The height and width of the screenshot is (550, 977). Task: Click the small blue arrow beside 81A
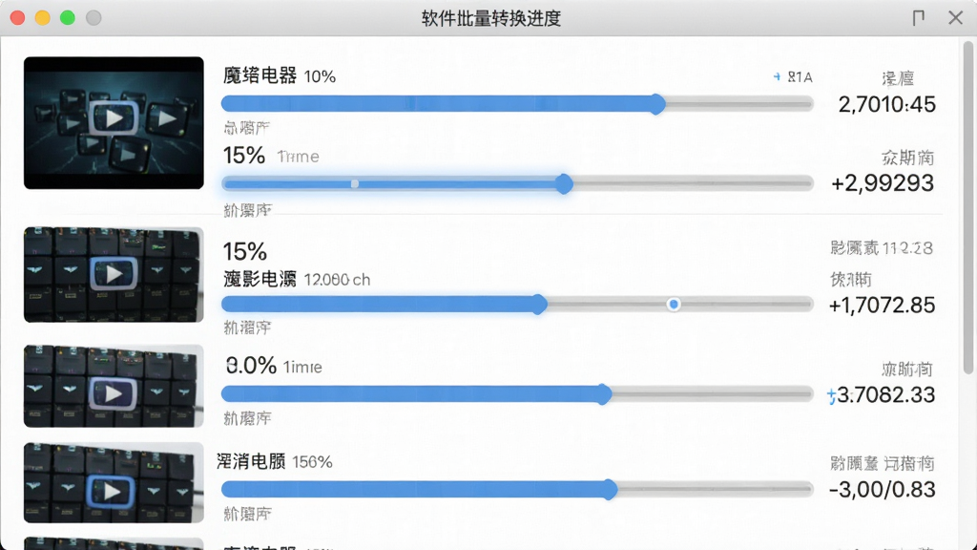pyautogui.click(x=777, y=76)
